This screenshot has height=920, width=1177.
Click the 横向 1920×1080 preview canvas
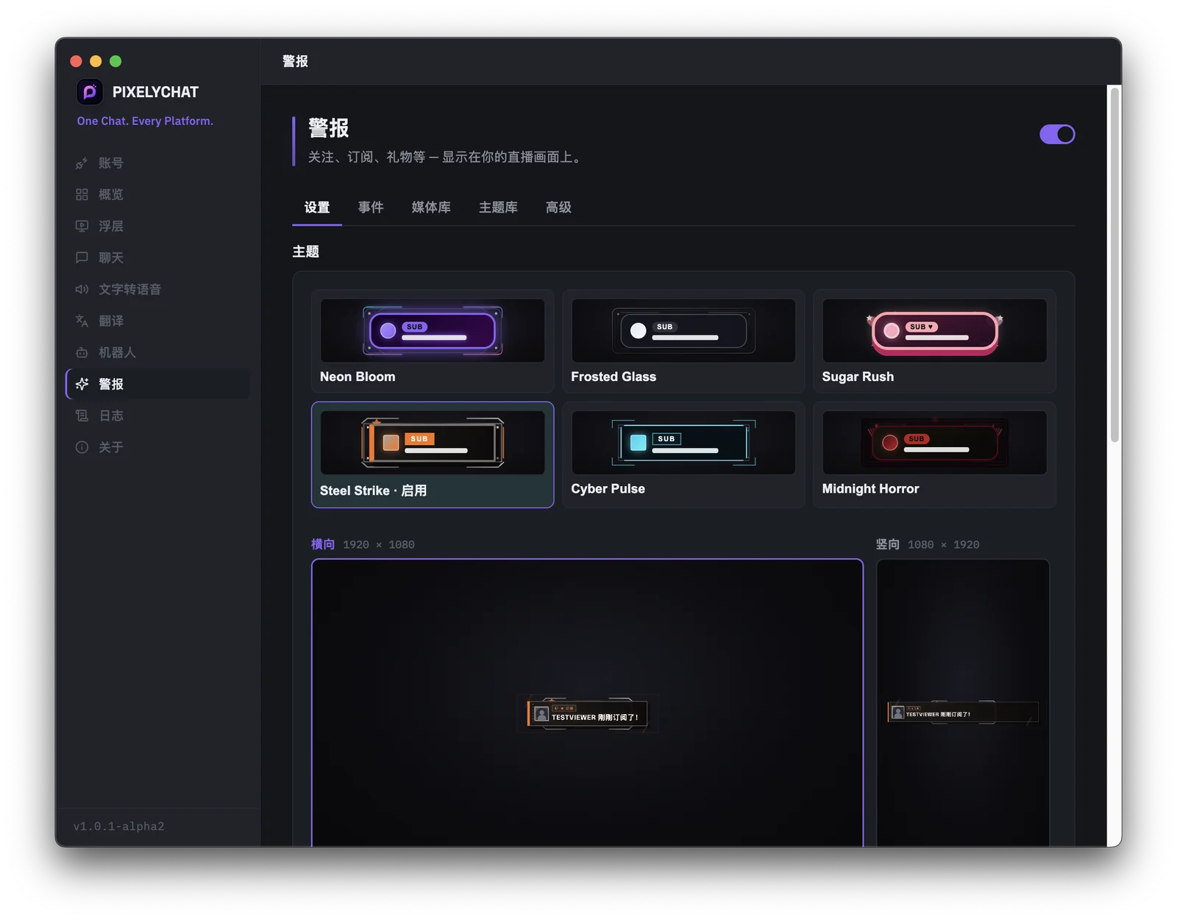point(587,703)
